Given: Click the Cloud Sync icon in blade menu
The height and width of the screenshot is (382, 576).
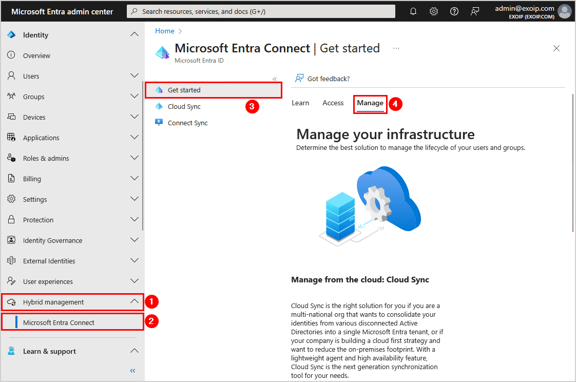Looking at the screenshot, I should click(x=159, y=106).
